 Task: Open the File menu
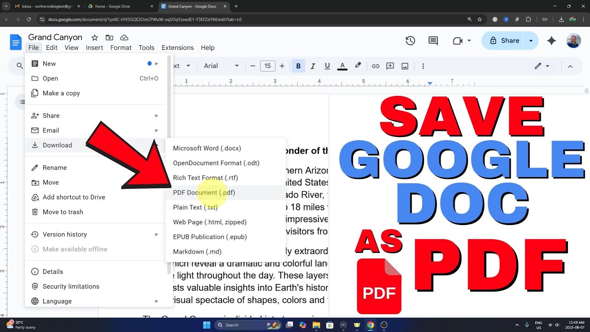pos(33,47)
